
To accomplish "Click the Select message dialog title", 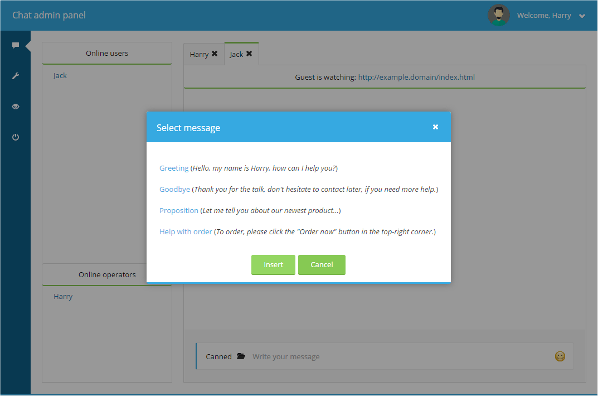I will (188, 128).
